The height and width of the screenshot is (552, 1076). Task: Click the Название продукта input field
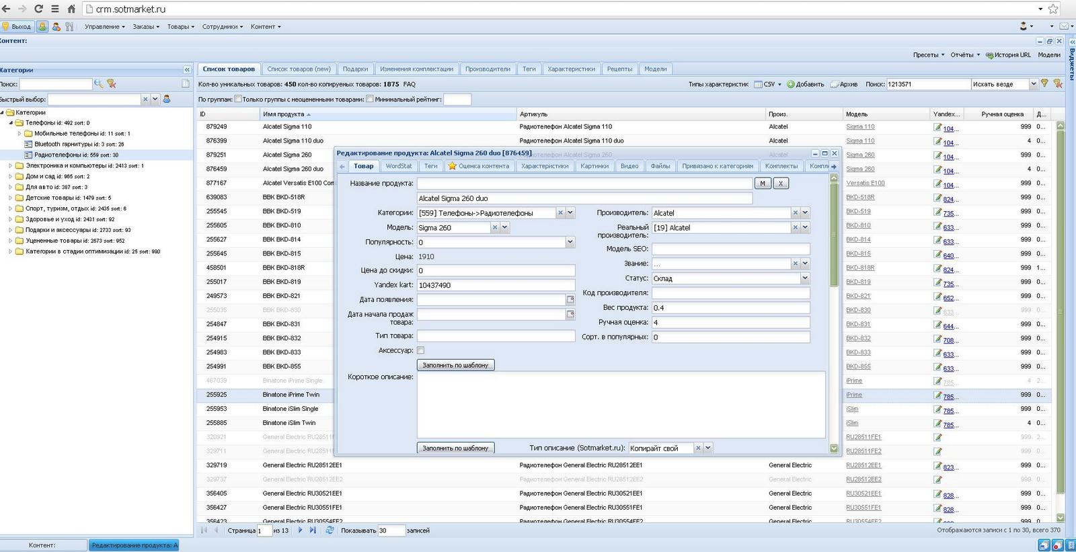click(x=584, y=184)
